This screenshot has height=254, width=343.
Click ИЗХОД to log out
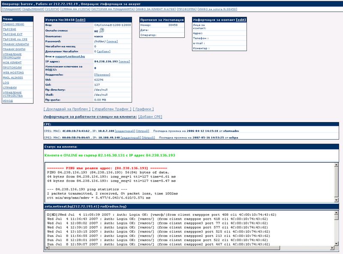8,101
